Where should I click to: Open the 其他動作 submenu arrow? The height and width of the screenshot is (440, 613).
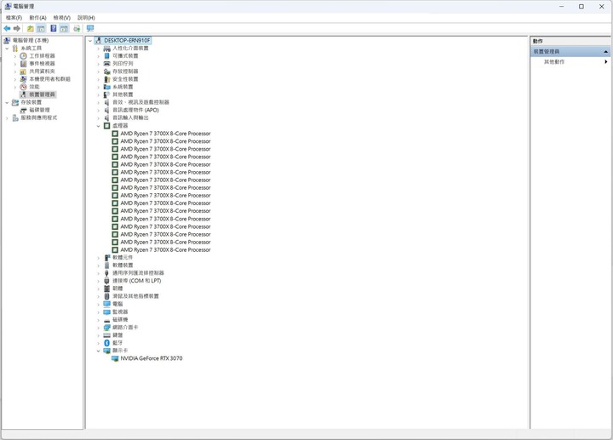[606, 62]
